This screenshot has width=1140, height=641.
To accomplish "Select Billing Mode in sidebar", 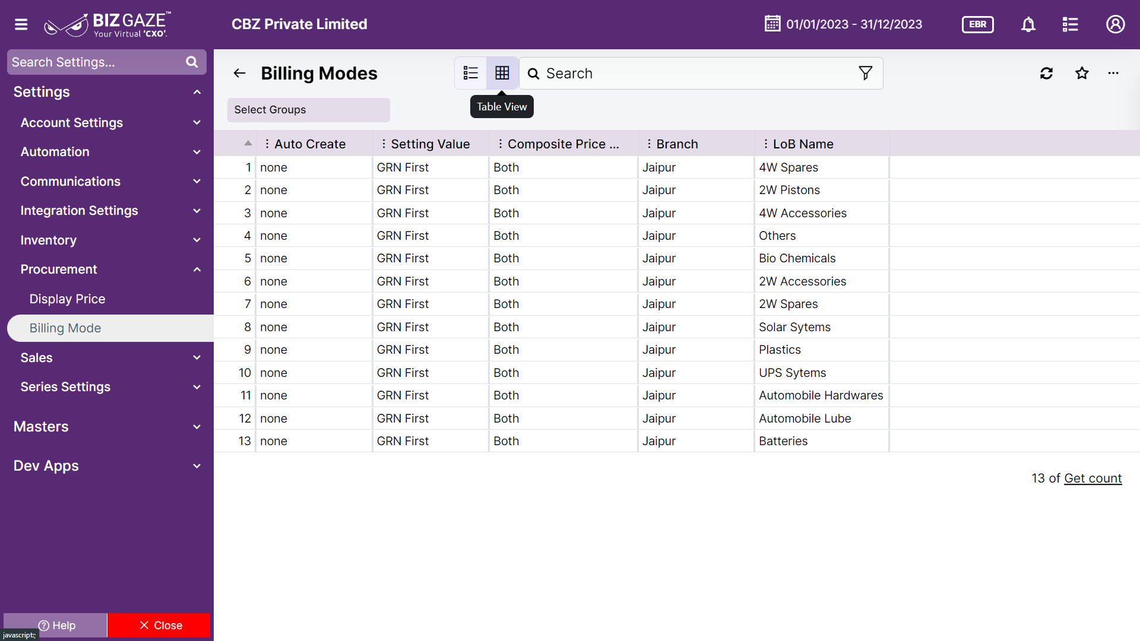I will (x=110, y=328).
